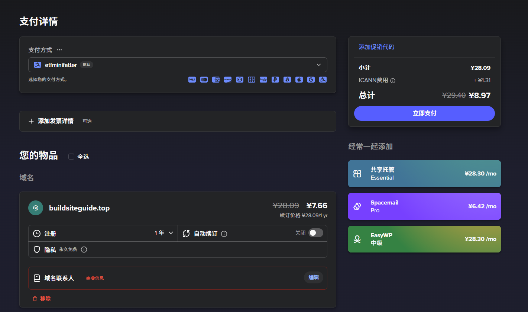Click the auto-renew info icon
Image resolution: width=528 pixels, height=312 pixels.
click(x=224, y=234)
